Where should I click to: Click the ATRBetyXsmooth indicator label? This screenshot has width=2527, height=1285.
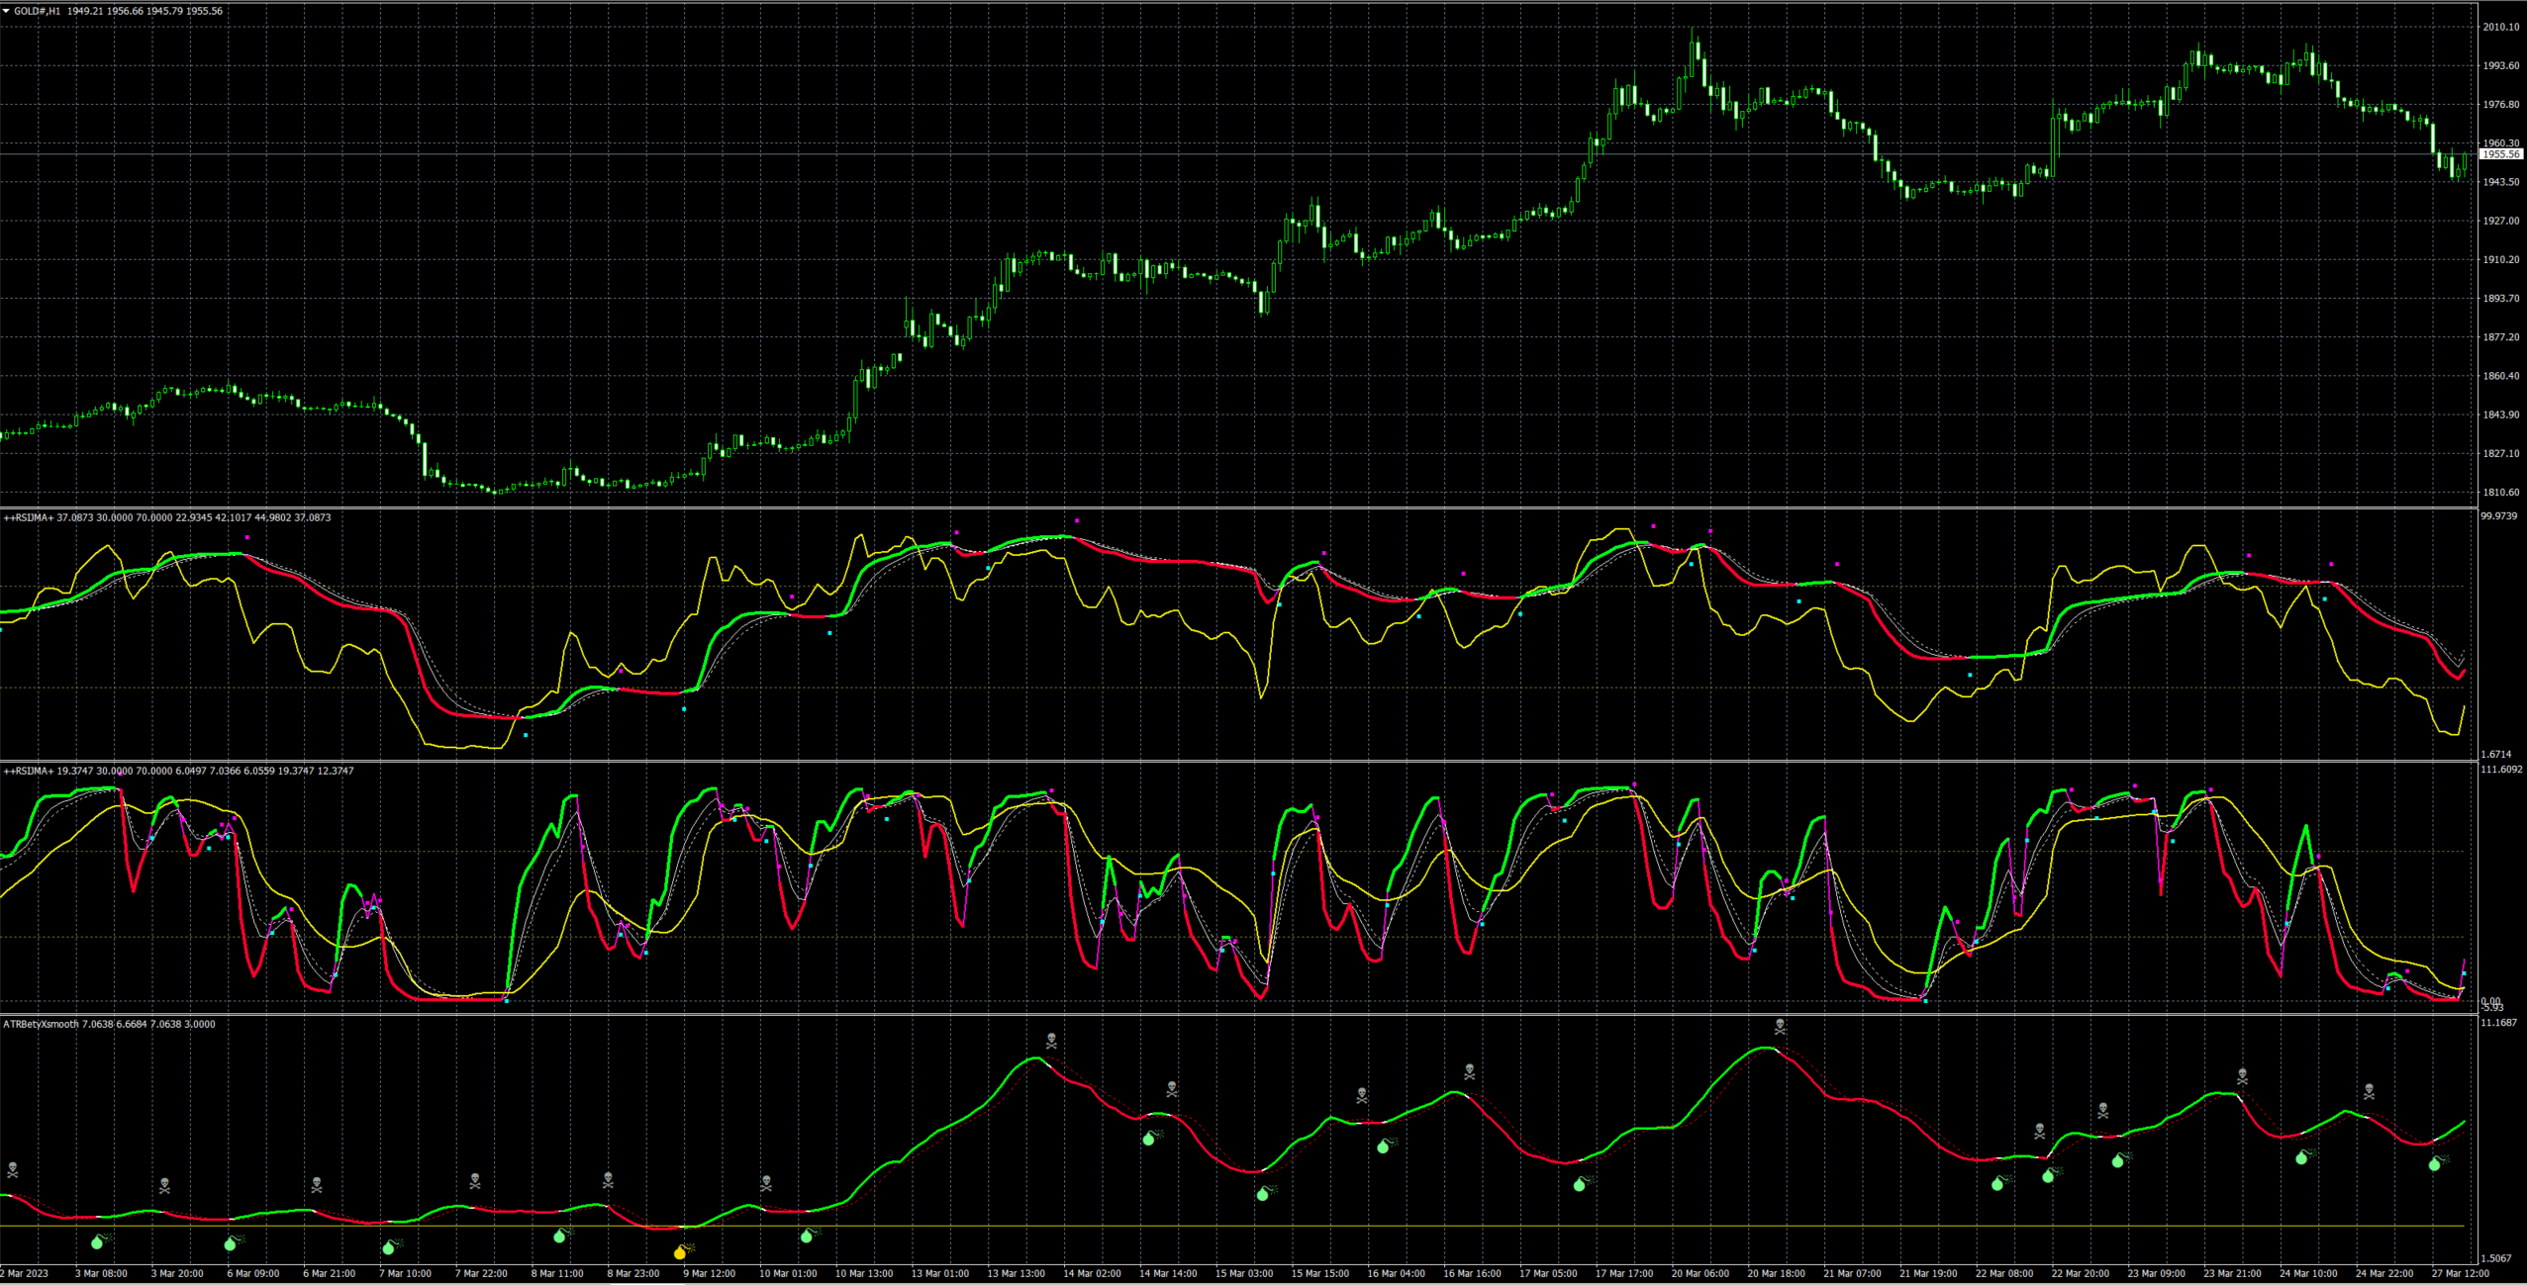coord(40,1024)
